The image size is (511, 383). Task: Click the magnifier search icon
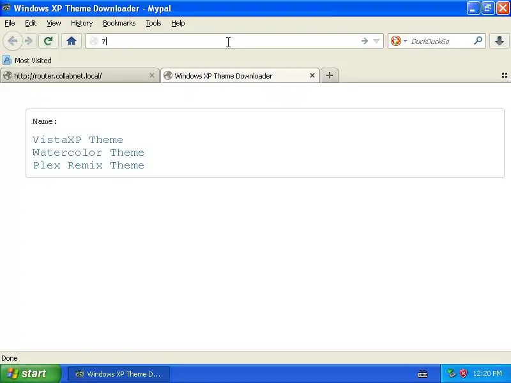point(478,41)
